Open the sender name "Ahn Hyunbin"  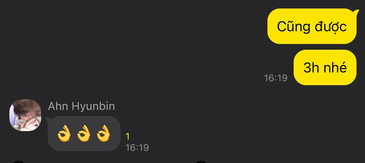(81, 106)
